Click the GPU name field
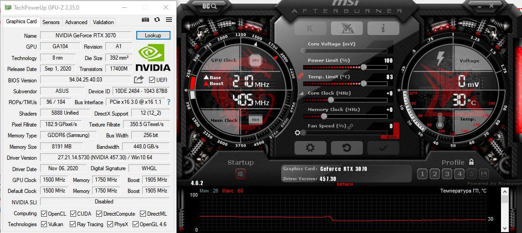 (x=86, y=35)
